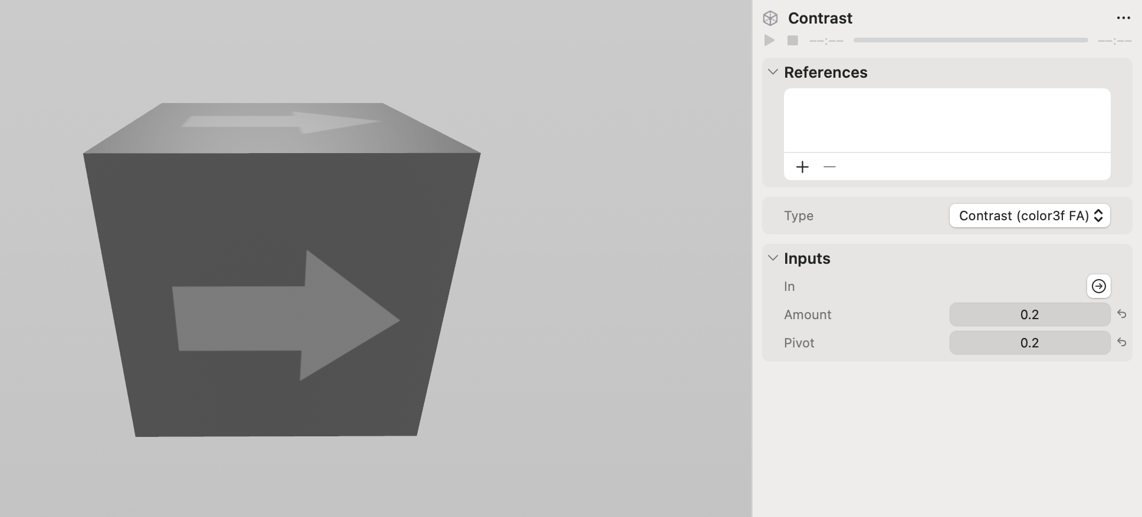Select the Pivot value field
Image resolution: width=1142 pixels, height=517 pixels.
tap(1030, 343)
